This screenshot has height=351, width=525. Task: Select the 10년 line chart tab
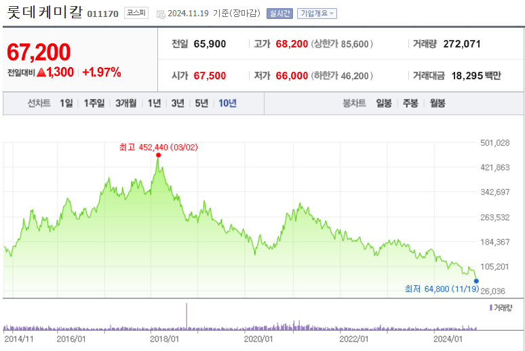pos(228,103)
